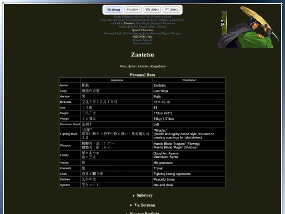Expand the Vs. Setsuna section
Viewport: 285px width, 214px height.
click(142, 205)
